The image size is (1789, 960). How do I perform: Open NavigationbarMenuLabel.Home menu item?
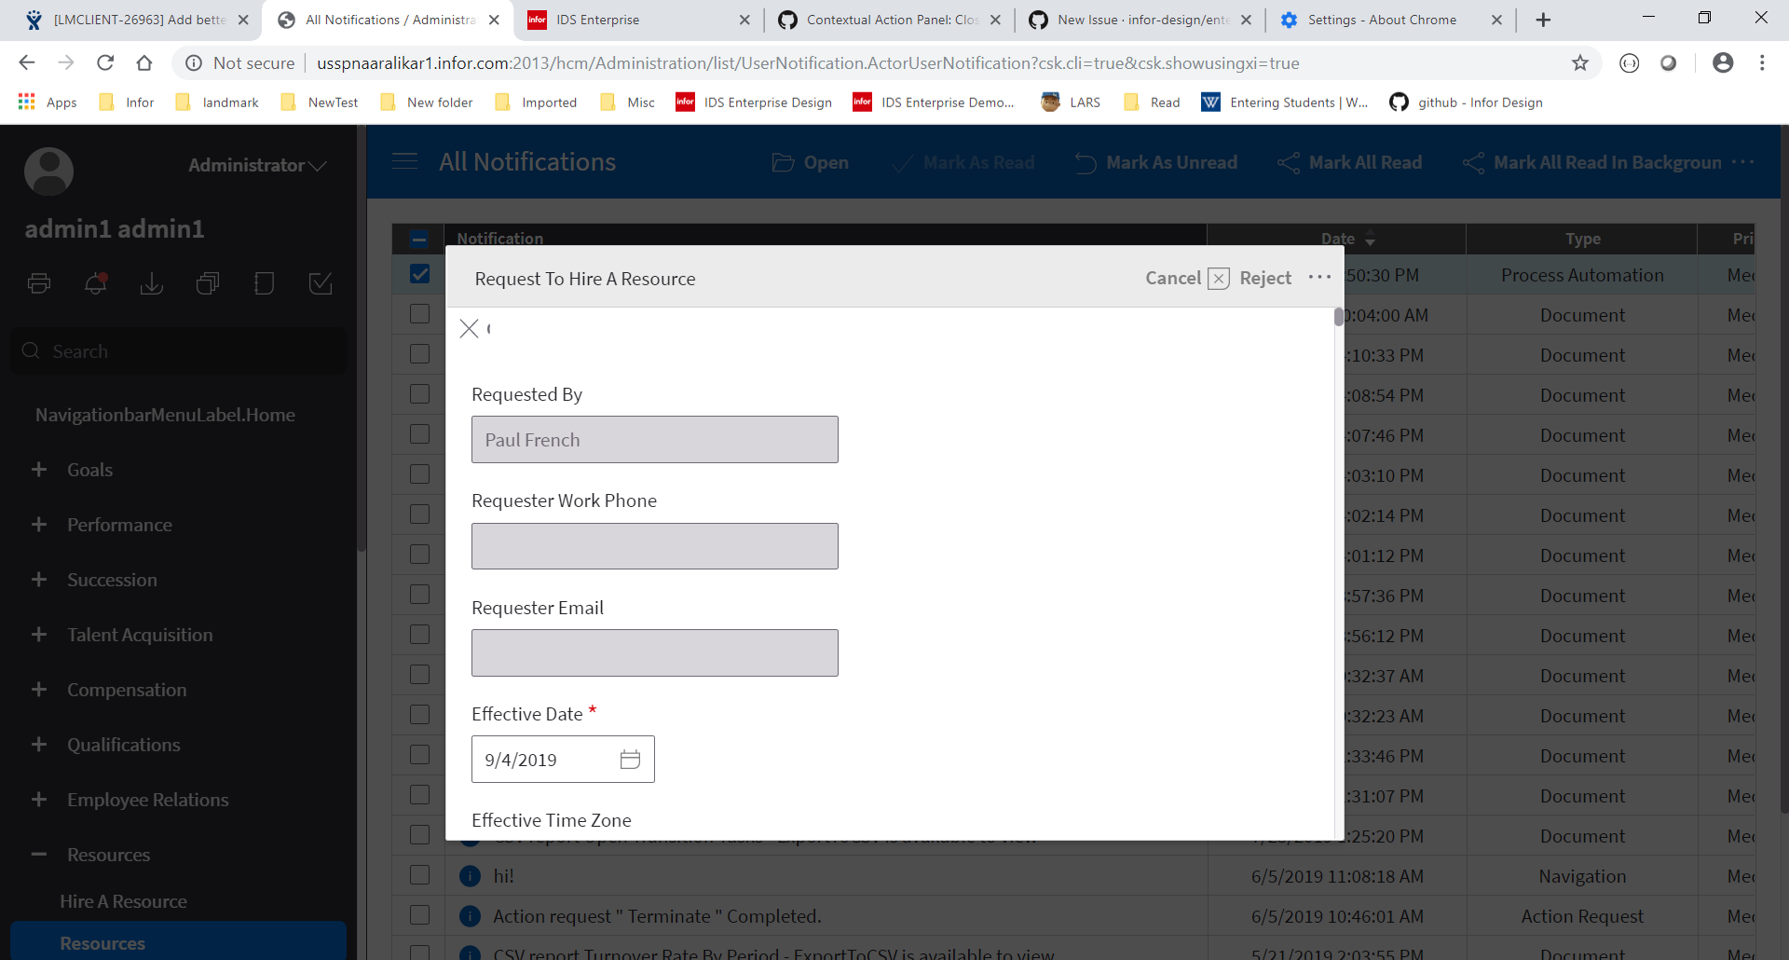[165, 415]
